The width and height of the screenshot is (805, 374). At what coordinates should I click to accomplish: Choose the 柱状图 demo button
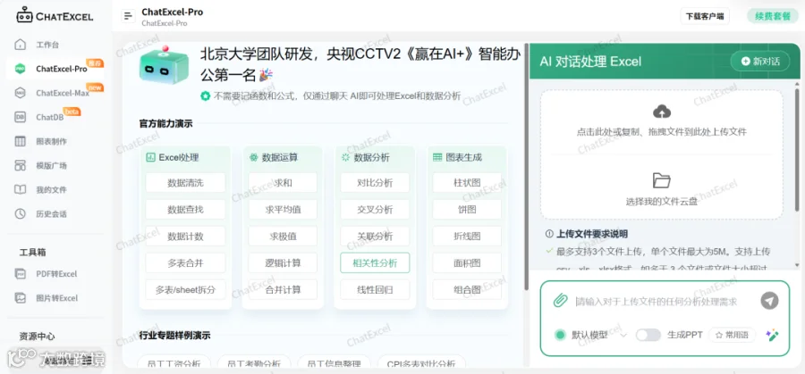pyautogui.click(x=467, y=182)
